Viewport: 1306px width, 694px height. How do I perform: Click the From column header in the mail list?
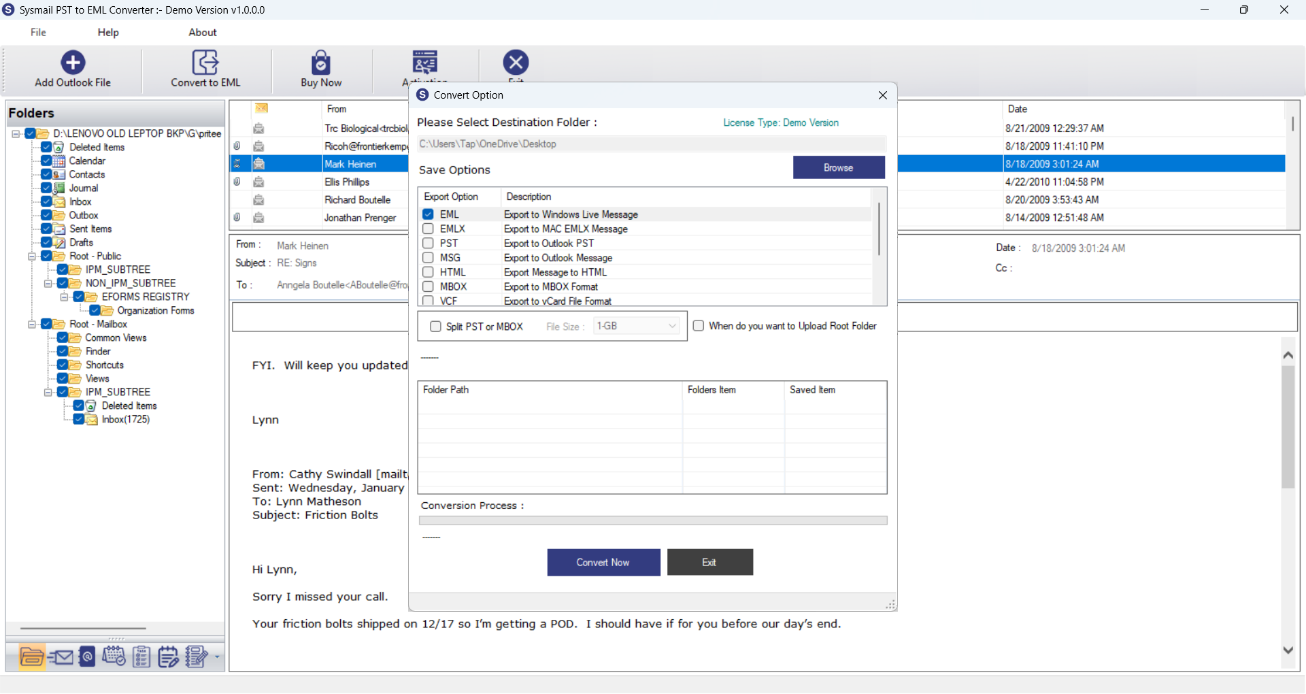pyautogui.click(x=337, y=109)
